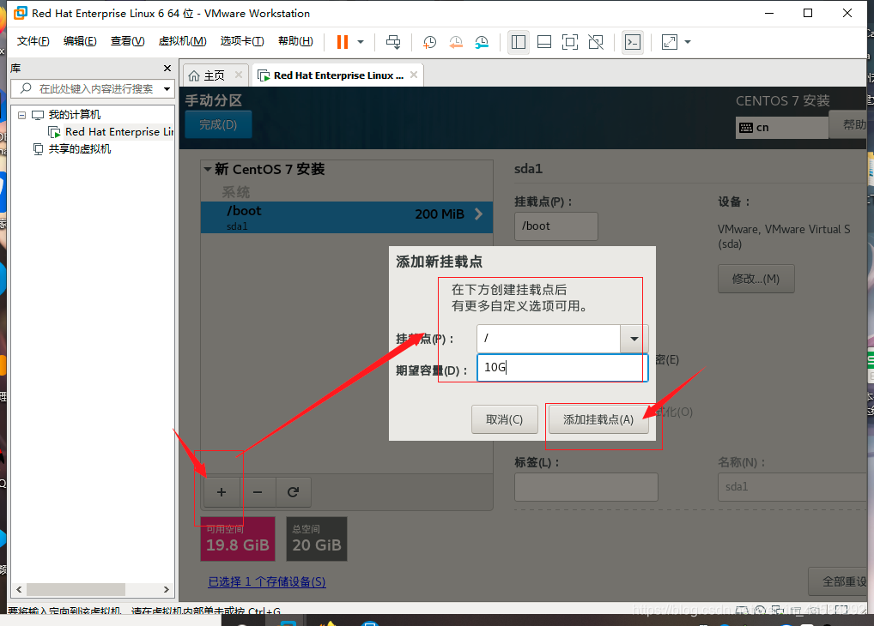The width and height of the screenshot is (874, 626).
Task: Click the minus remove mount point button
Action: pos(258,492)
